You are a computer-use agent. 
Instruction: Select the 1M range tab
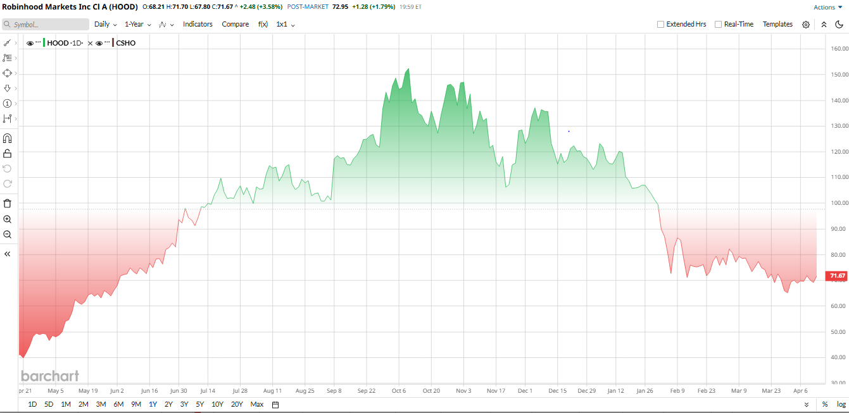[66, 405]
